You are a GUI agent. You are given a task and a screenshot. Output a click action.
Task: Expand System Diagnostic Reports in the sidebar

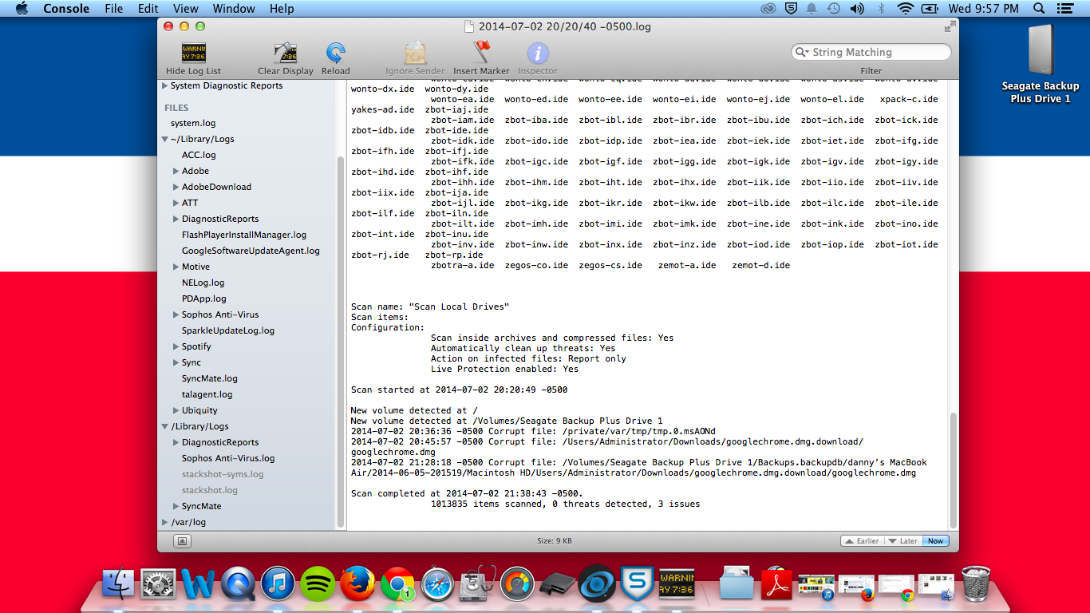point(165,85)
